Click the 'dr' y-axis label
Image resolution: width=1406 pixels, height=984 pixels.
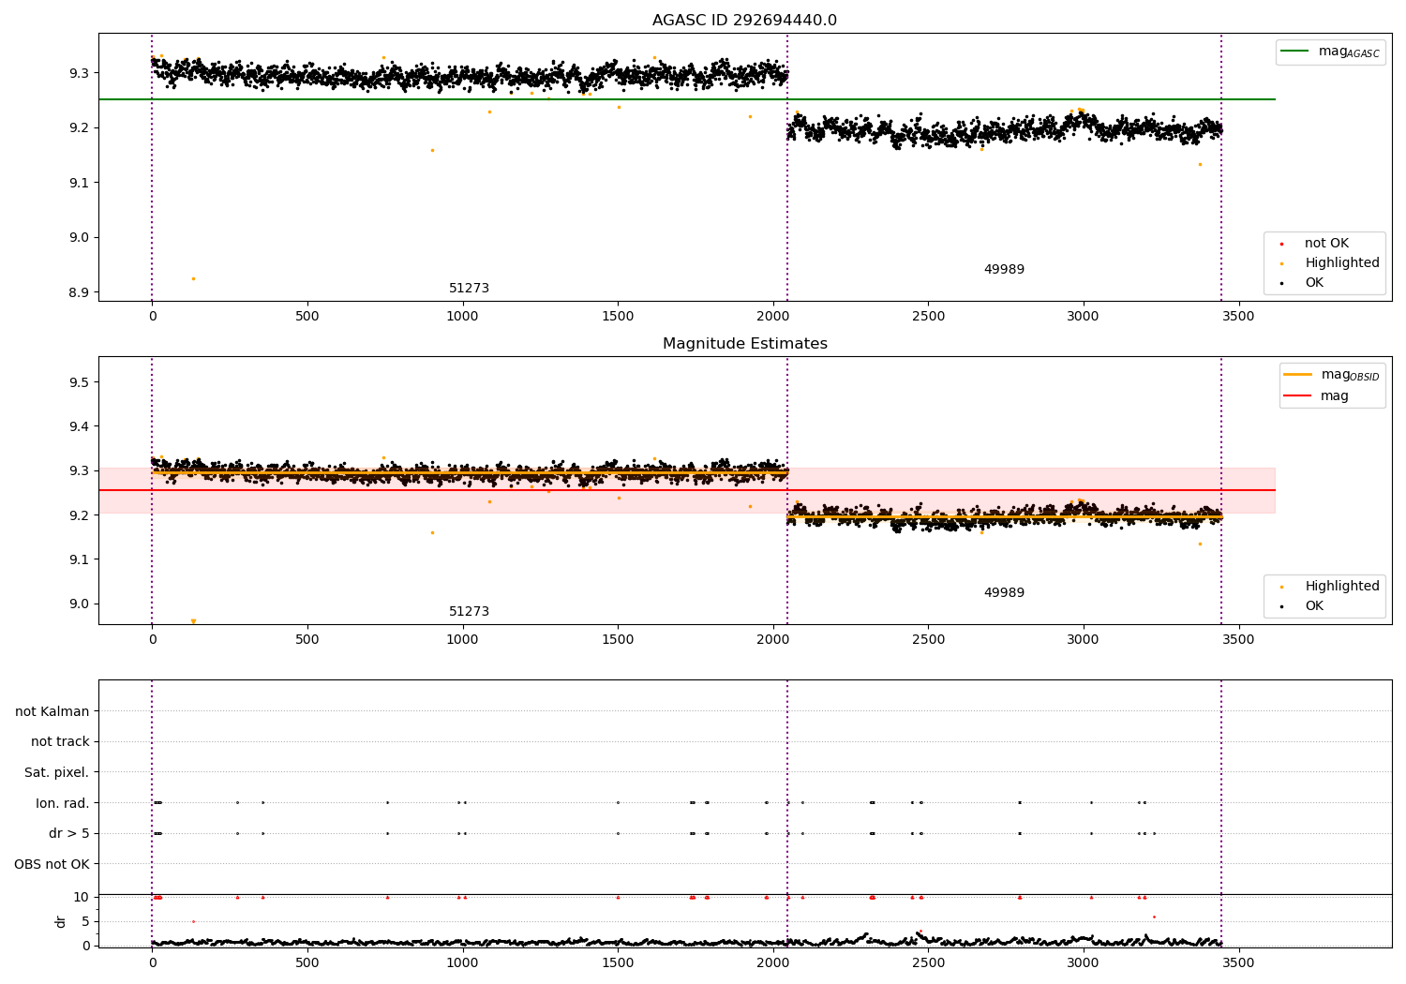61,921
